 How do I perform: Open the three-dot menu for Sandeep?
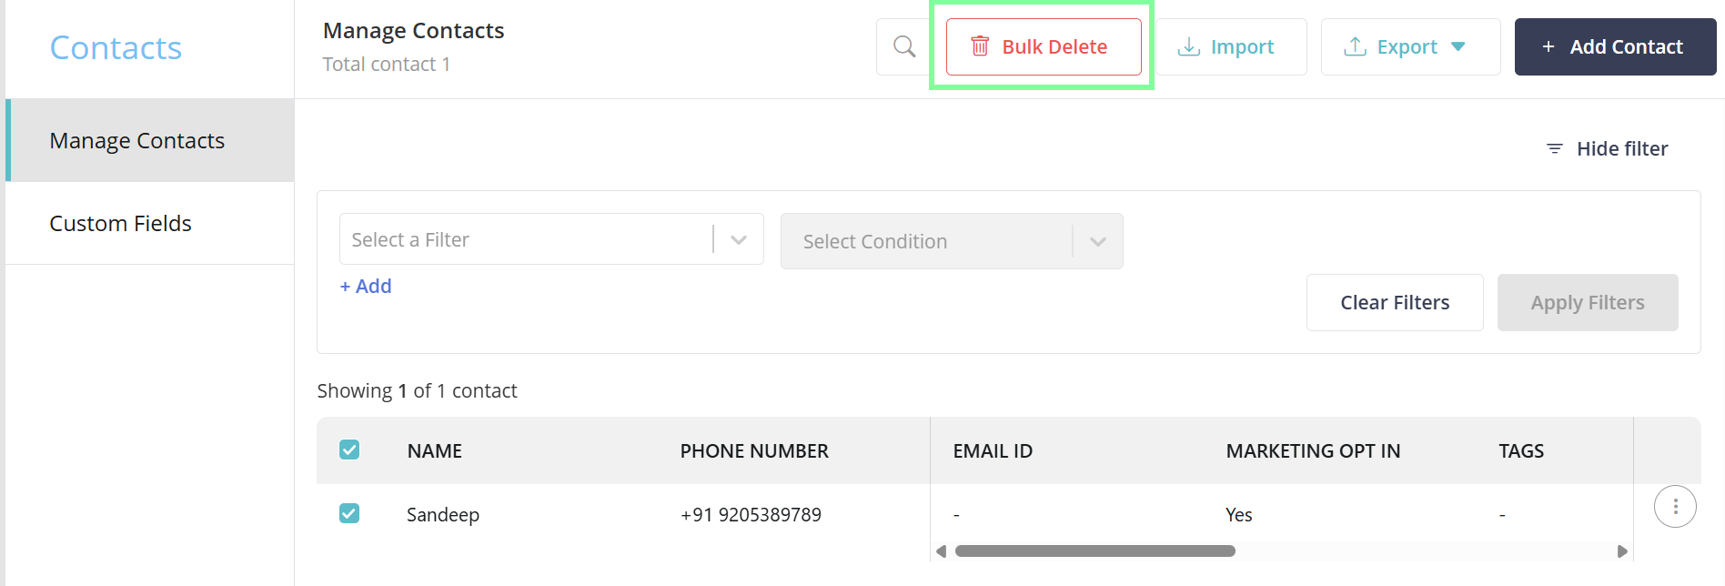1675,507
